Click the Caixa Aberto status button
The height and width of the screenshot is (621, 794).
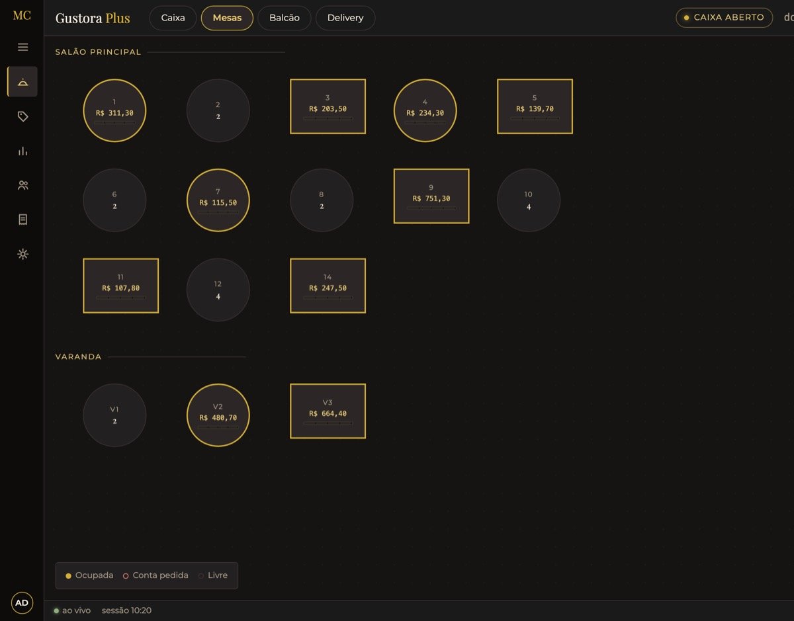coord(724,17)
